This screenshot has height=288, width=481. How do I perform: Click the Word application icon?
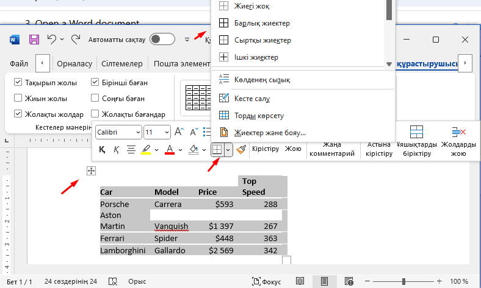[x=15, y=40]
